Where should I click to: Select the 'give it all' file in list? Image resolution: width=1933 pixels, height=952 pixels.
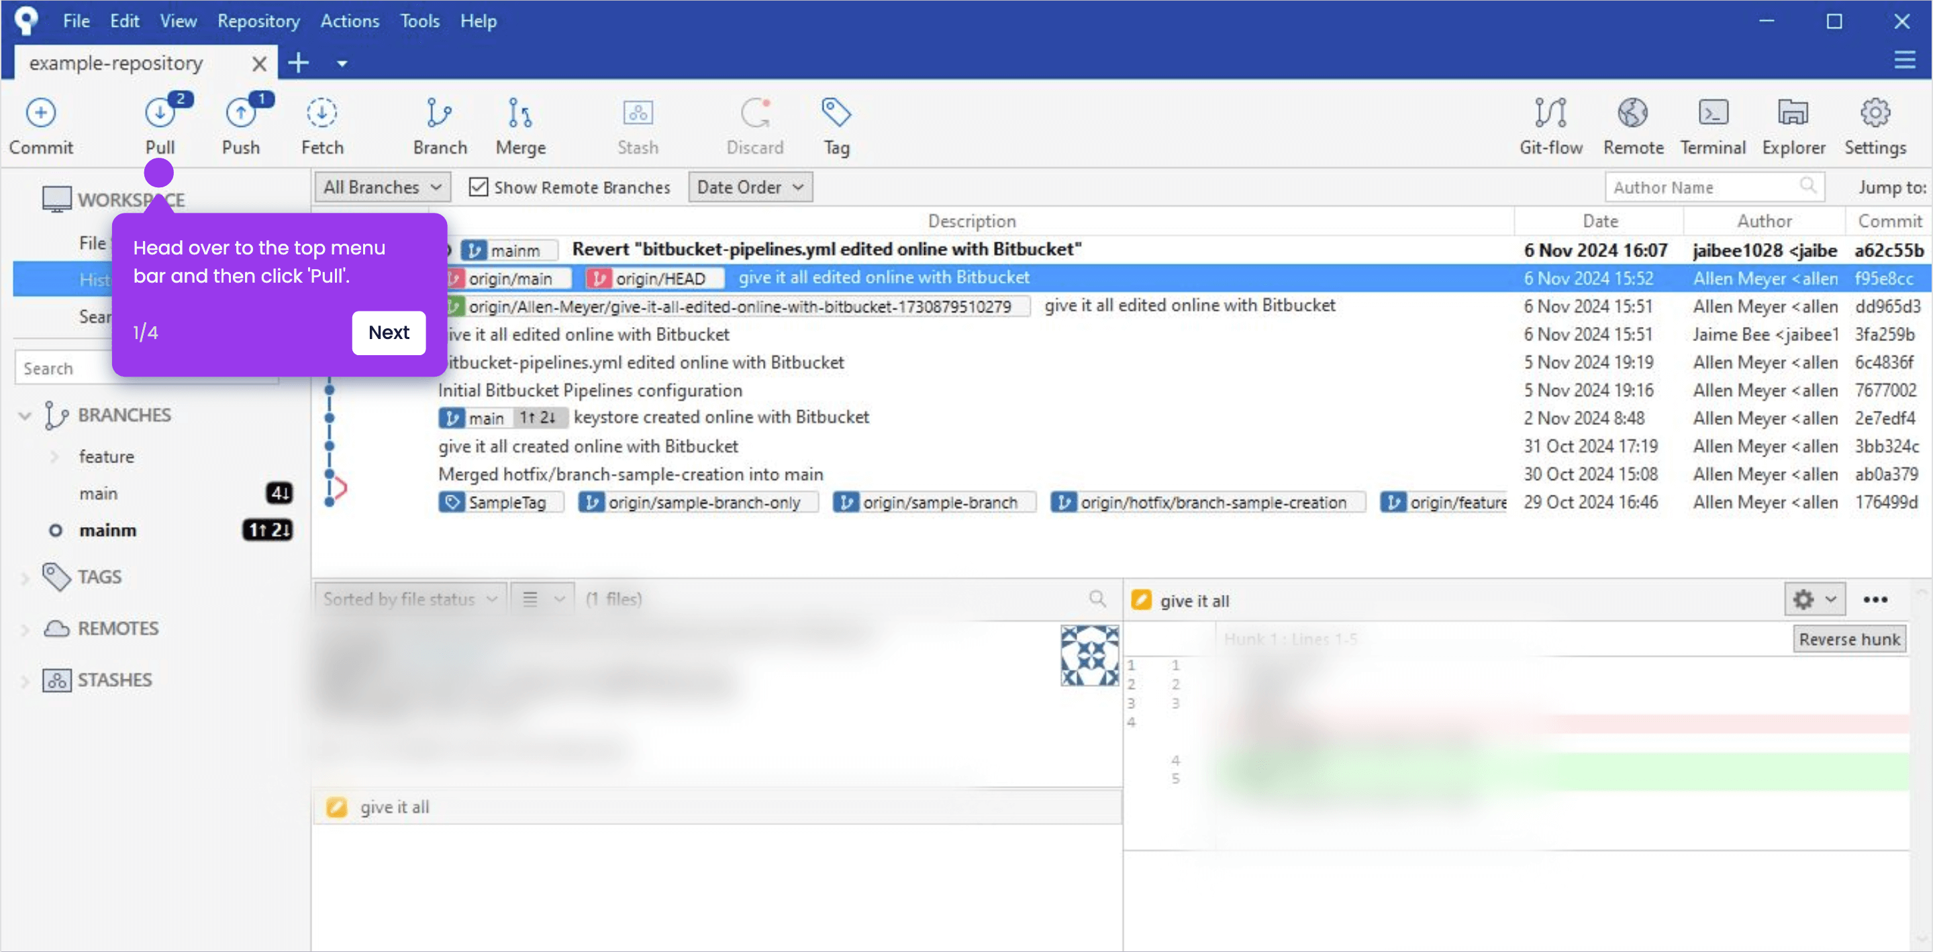[x=717, y=807]
